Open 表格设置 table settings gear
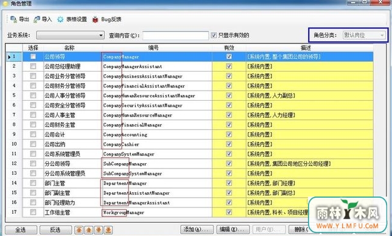 pos(60,19)
